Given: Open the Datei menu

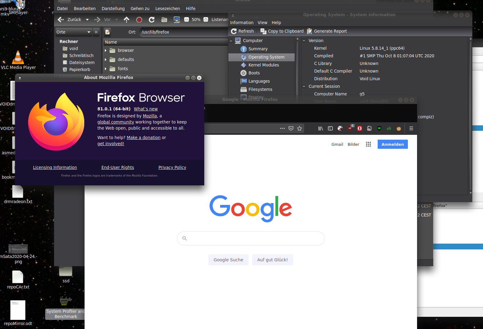Looking at the screenshot, I should coord(62,9).
